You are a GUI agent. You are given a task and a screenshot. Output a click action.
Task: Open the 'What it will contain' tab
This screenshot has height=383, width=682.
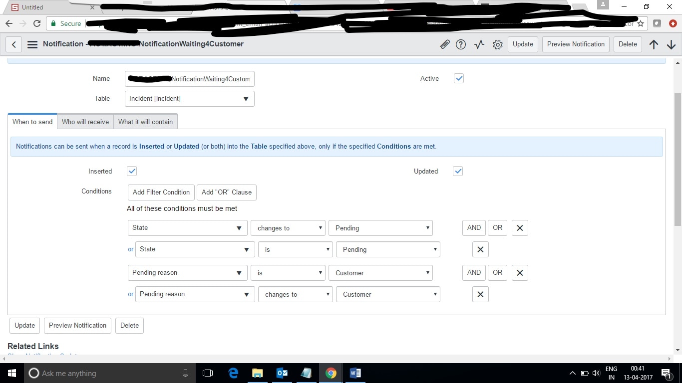point(145,122)
